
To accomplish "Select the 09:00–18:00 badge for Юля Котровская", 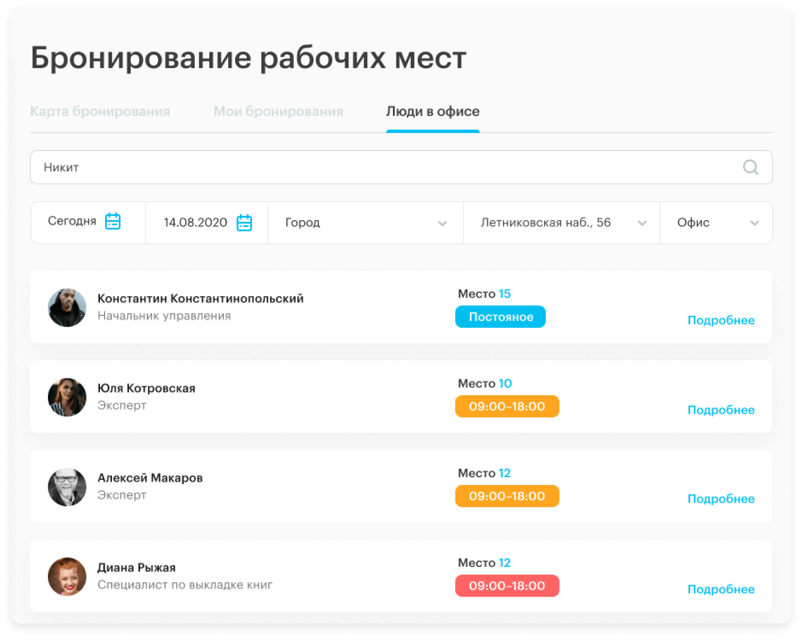I will (x=507, y=406).
